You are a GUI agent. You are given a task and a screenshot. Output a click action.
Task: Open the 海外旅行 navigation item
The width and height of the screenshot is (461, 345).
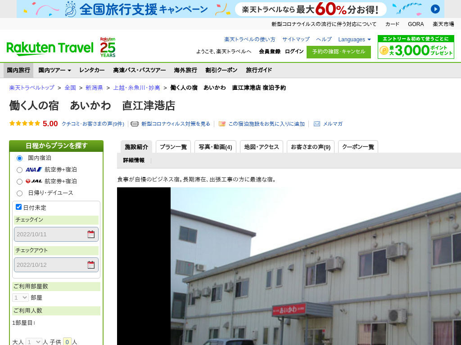pyautogui.click(x=185, y=70)
